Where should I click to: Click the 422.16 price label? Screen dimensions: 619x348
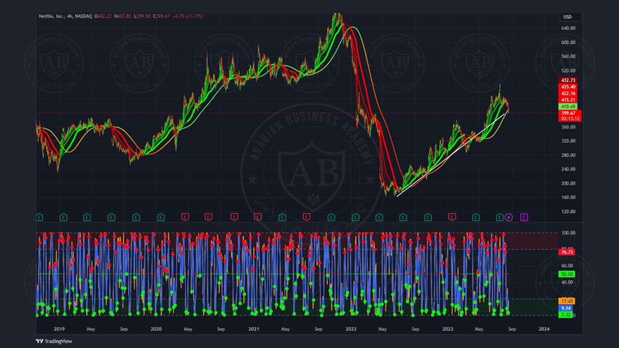pos(568,94)
